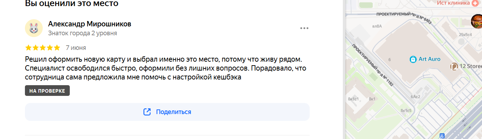
Task: Select the third star of the rating
Action: click(43, 48)
